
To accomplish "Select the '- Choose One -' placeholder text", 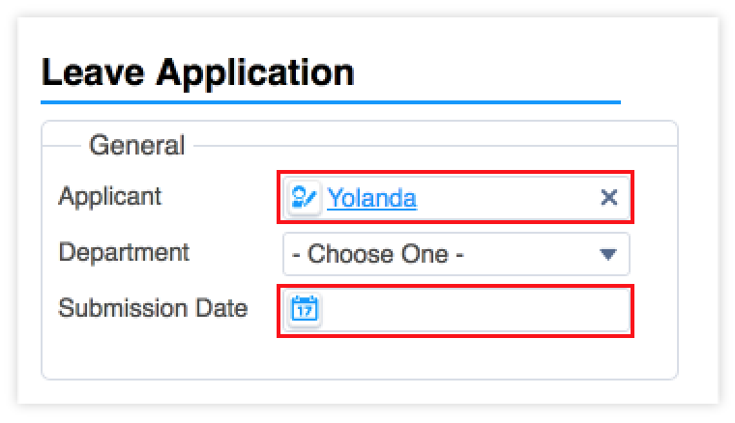I will (378, 254).
